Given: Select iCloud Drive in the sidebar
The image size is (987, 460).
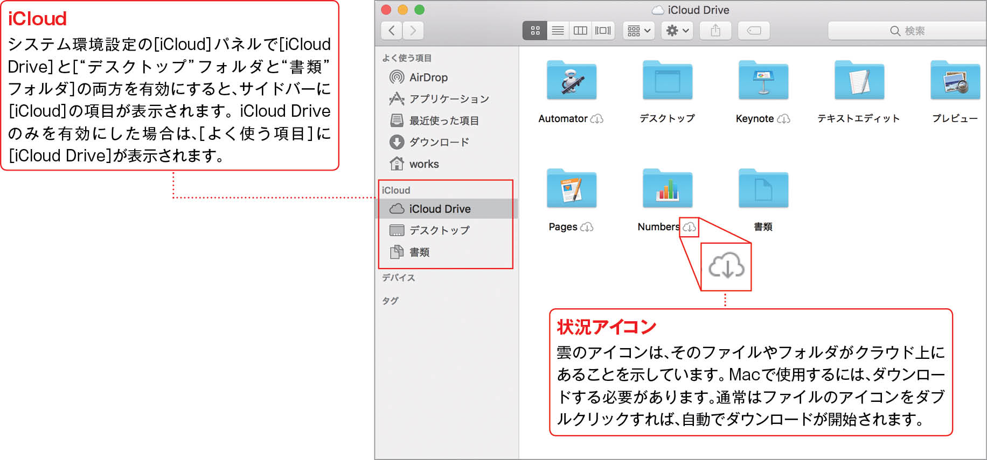Looking at the screenshot, I should pyautogui.click(x=447, y=209).
